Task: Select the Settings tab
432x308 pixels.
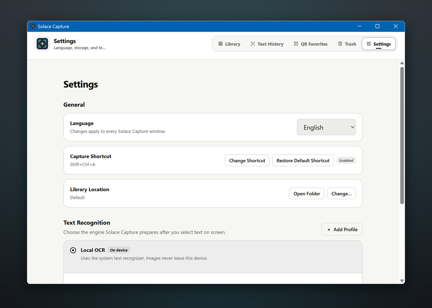Action: pyautogui.click(x=378, y=44)
